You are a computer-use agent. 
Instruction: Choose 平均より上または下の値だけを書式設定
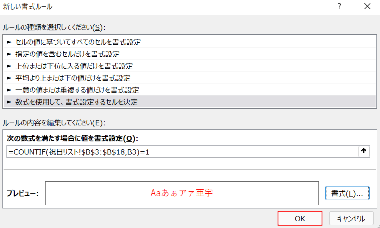click(190, 78)
